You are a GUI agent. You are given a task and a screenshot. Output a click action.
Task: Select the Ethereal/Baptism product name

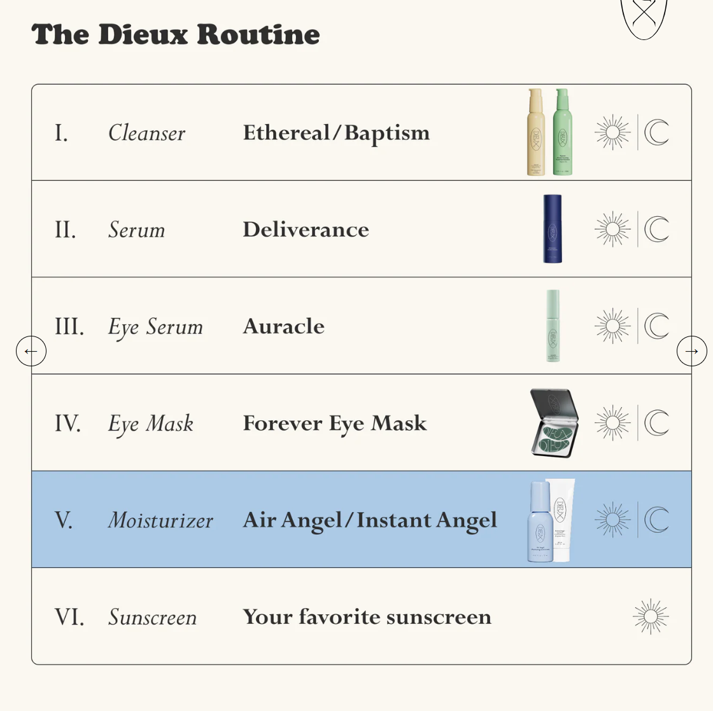336,133
